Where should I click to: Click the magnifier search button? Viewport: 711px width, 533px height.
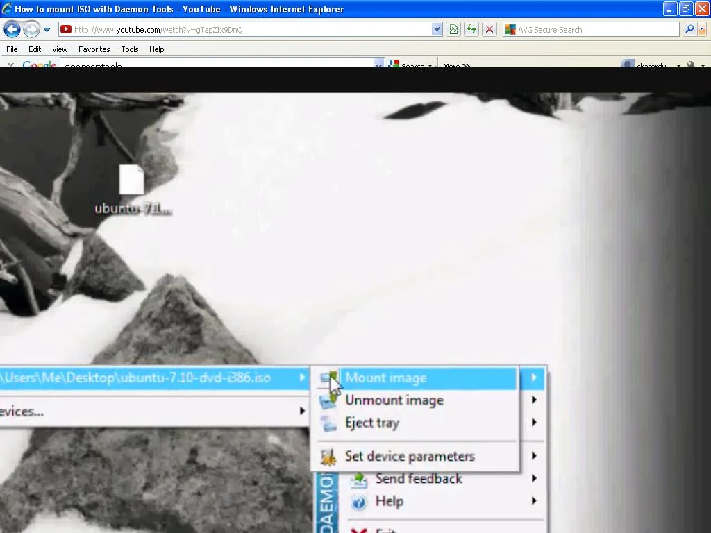[x=689, y=29]
